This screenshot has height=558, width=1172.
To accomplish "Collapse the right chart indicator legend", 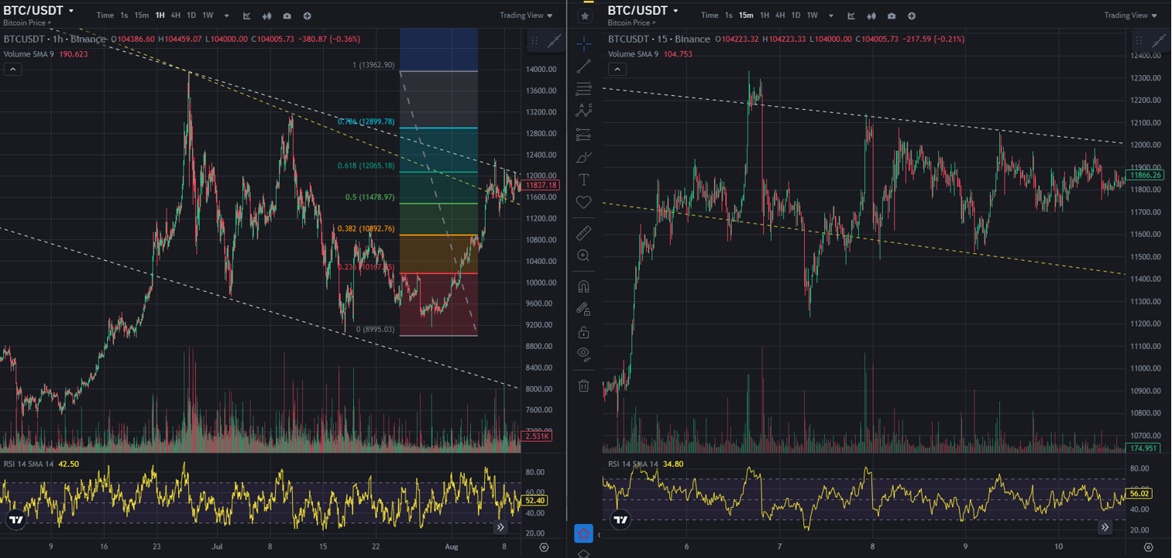I will pos(617,69).
